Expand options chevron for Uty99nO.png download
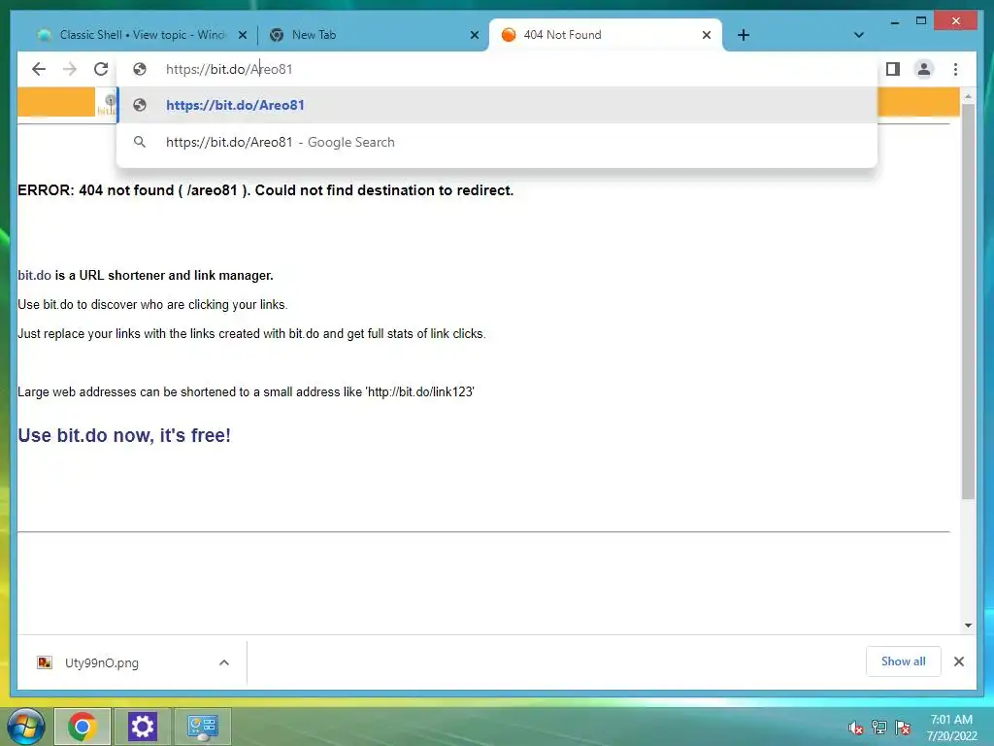Image resolution: width=994 pixels, height=746 pixels. click(x=224, y=662)
